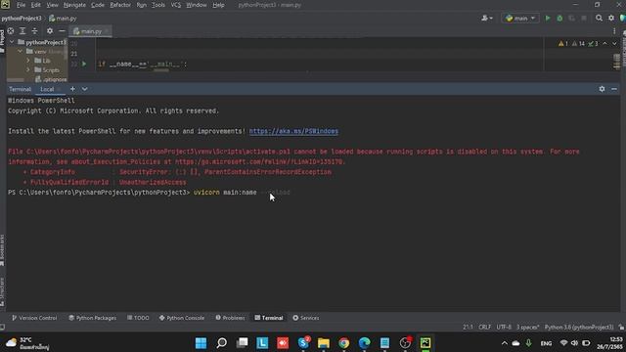Go to previous highlighted error

coord(604,43)
